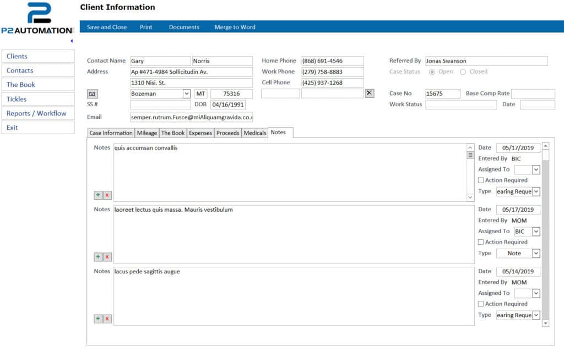The width and height of the screenshot is (564, 352).
Task: Expand Assigned To dropdown showing BIC
Action: [536, 232]
